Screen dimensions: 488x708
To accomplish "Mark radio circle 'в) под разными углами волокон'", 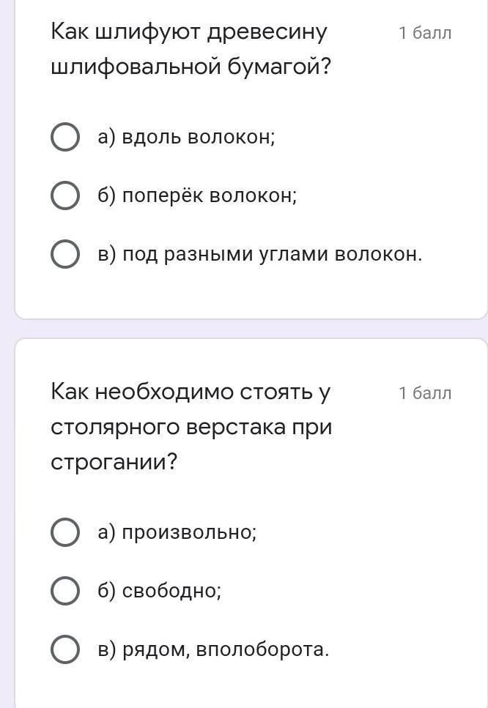I will click(65, 254).
